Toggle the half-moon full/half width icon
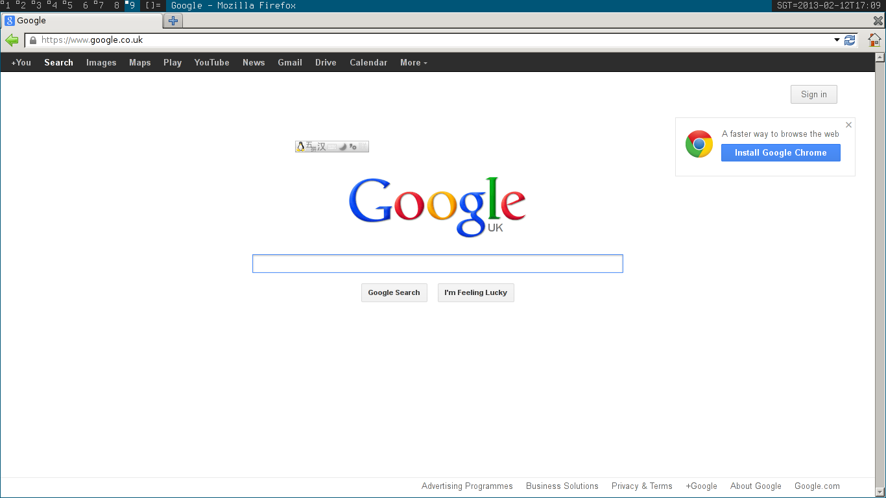Image resolution: width=886 pixels, height=498 pixels. pos(342,147)
